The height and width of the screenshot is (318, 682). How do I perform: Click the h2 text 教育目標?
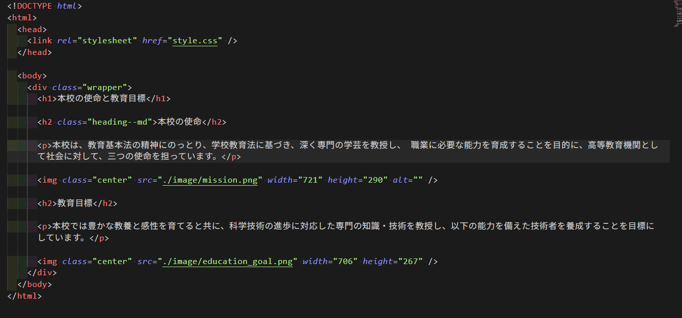(75, 204)
